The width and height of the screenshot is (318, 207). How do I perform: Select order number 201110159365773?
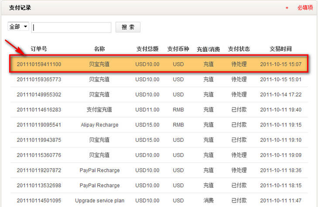[39, 80]
